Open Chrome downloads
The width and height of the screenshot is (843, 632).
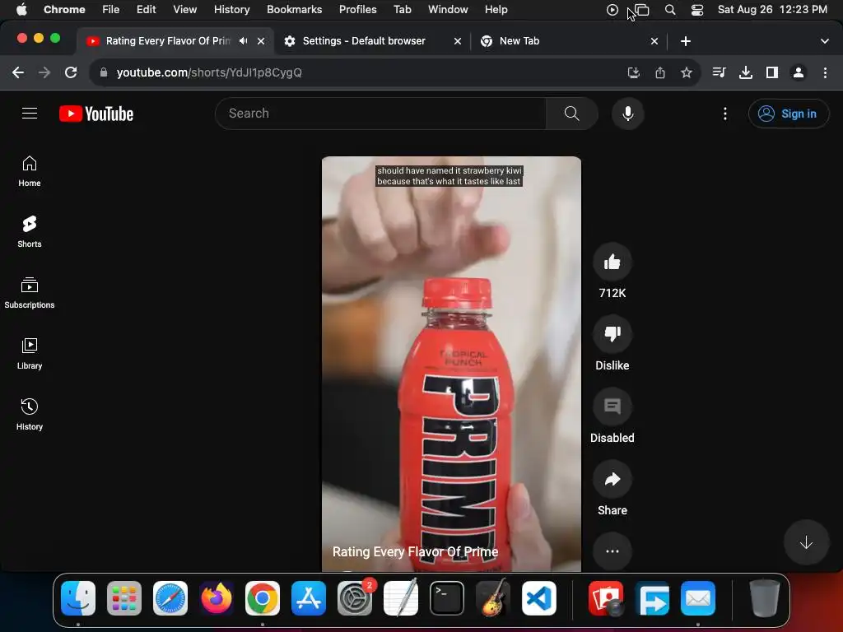click(x=745, y=72)
